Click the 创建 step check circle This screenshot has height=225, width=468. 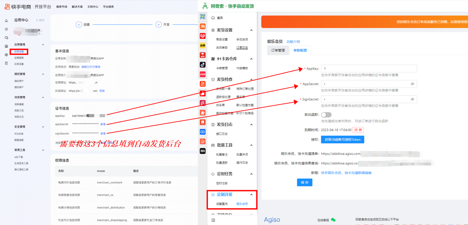pyautogui.click(x=79, y=24)
